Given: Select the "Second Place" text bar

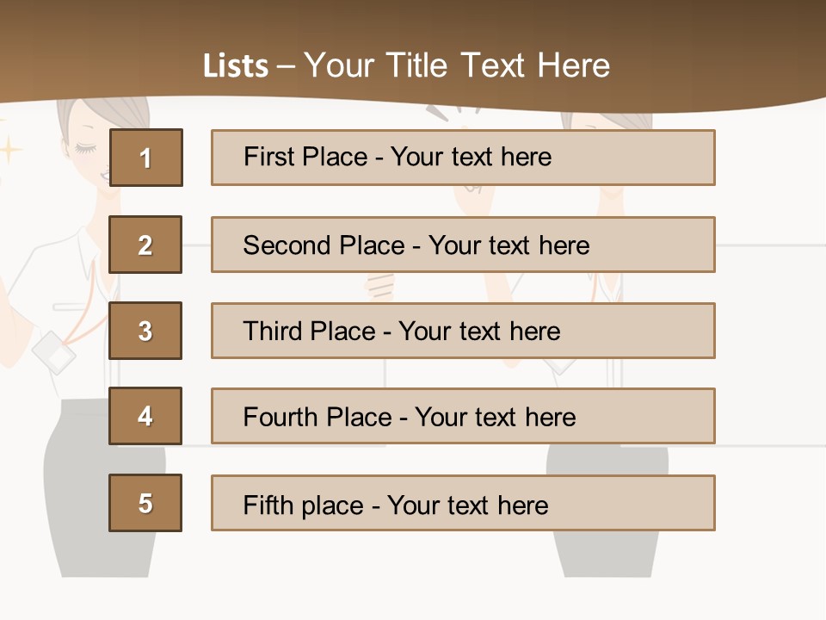Looking at the screenshot, I should (x=463, y=245).
